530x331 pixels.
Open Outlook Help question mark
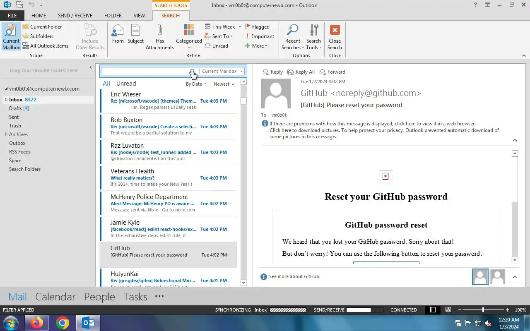475,5
